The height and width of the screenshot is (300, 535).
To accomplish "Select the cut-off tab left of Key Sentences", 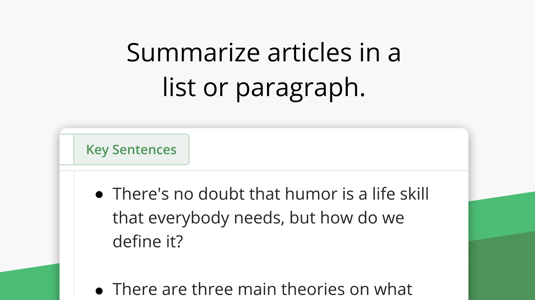I will 66,150.
